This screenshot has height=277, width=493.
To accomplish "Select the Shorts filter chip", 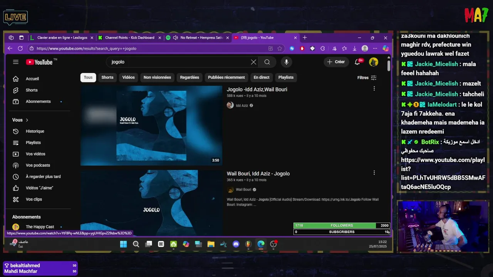I will tap(107, 77).
